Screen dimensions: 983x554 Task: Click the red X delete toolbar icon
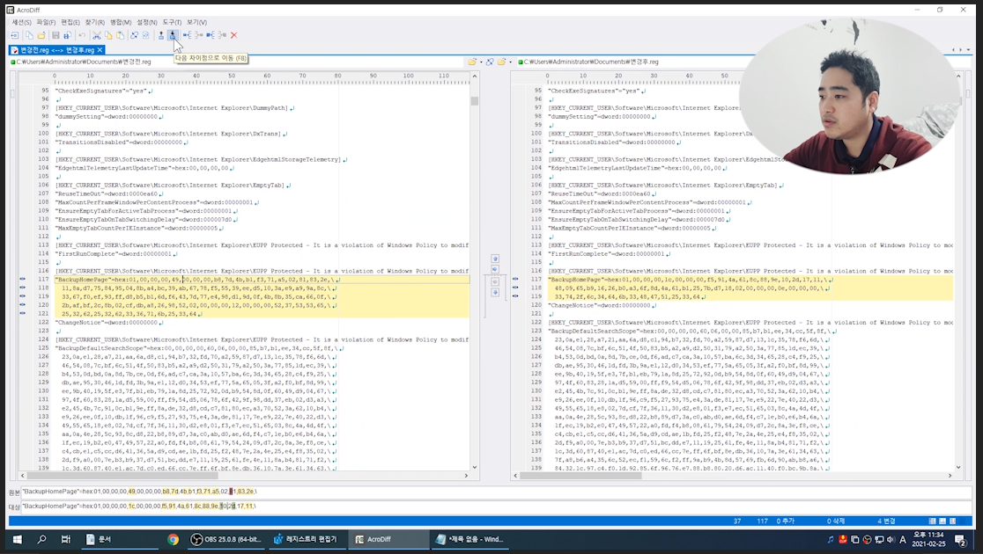tap(233, 36)
